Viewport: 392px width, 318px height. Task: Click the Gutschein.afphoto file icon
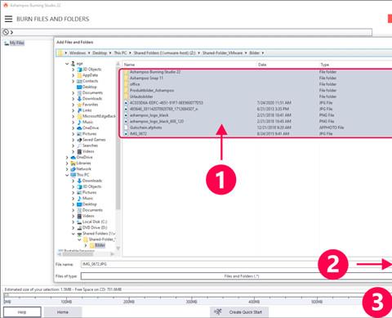[126, 128]
